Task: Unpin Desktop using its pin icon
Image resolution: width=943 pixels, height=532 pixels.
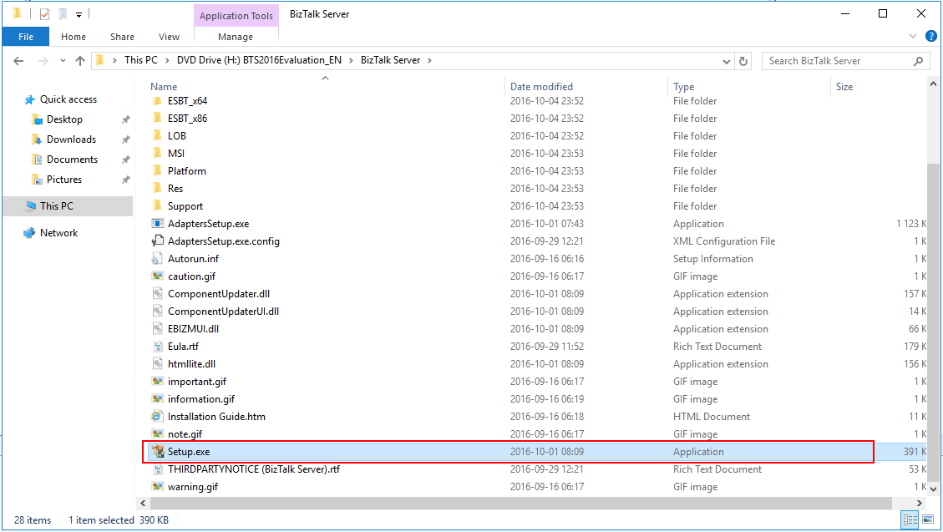Action: tap(125, 119)
